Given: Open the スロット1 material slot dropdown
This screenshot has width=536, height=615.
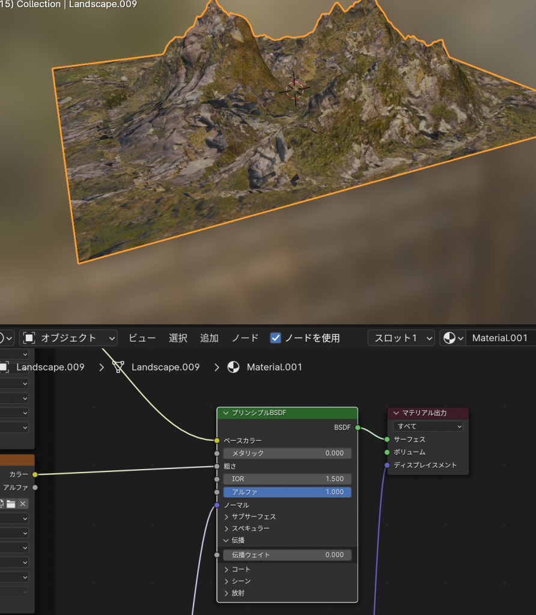Looking at the screenshot, I should click(401, 338).
